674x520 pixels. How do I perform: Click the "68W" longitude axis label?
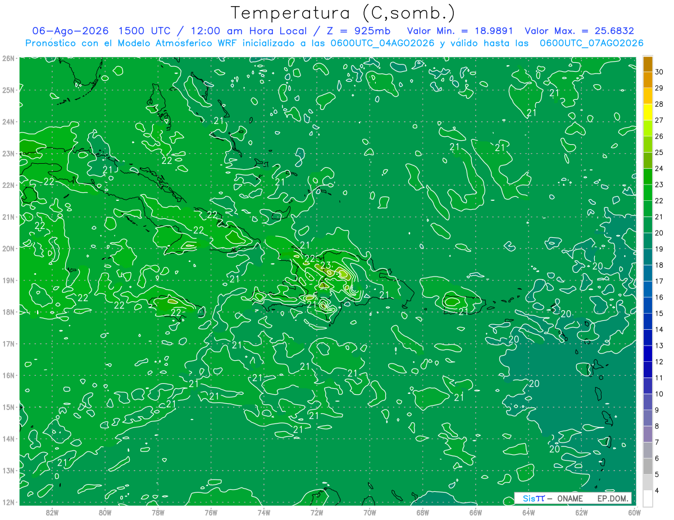pos(422,512)
